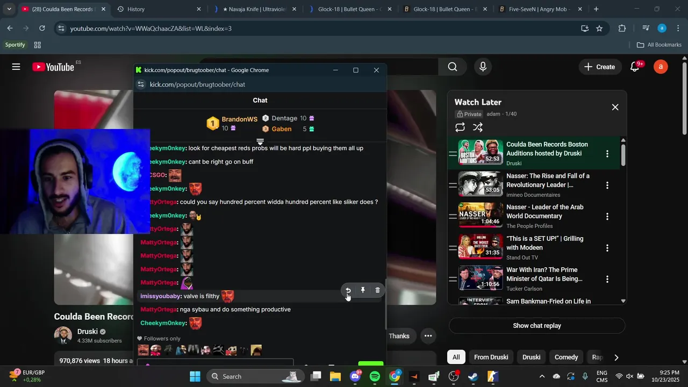Switch to Navaja Knife Ultraviolet tab
688x387 pixels.
pos(254,9)
